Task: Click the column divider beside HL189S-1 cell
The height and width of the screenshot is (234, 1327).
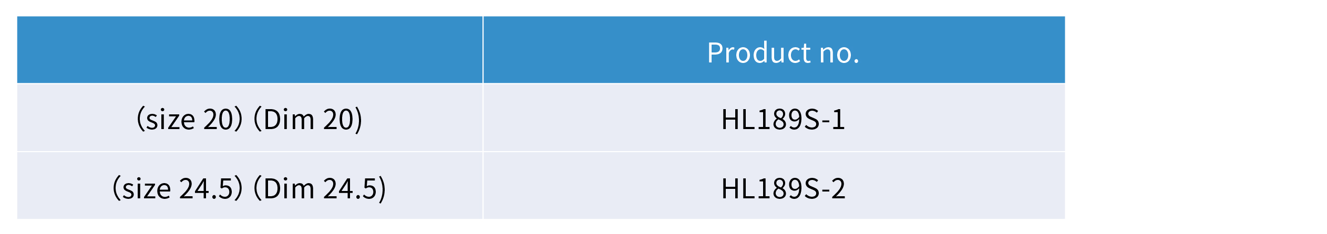Action: [483, 118]
